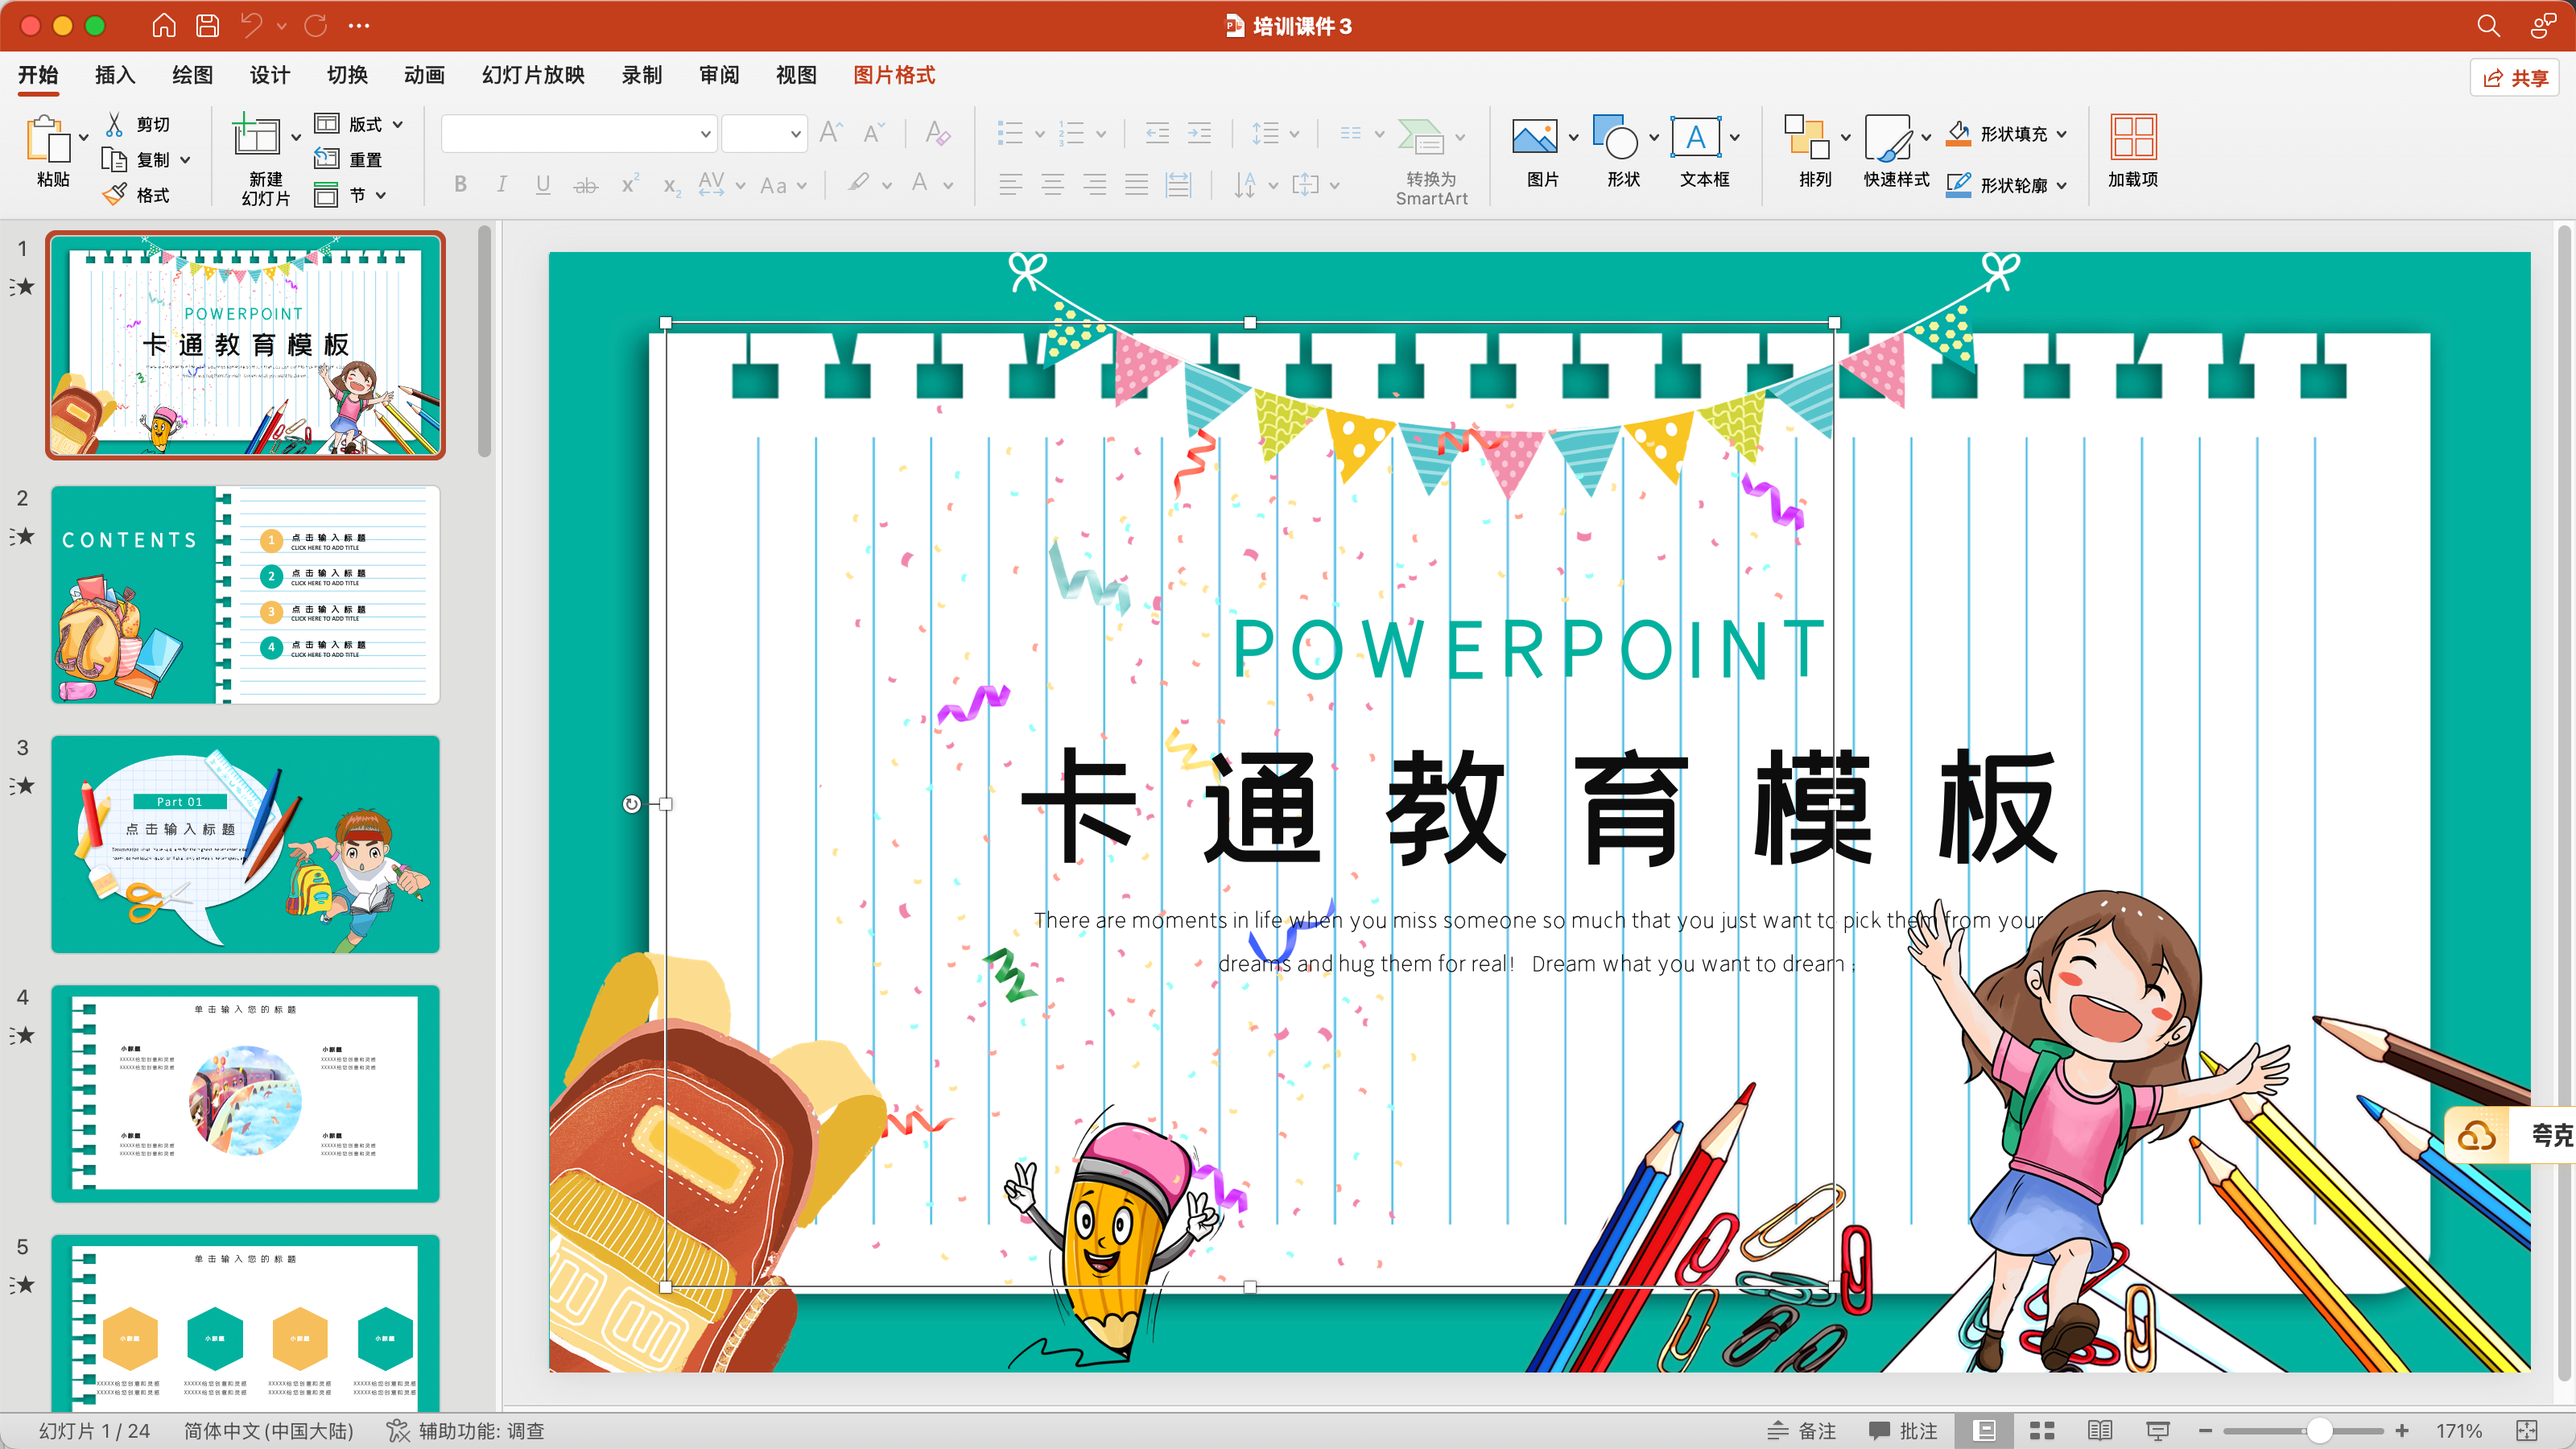This screenshot has width=2576, height=1449.
Task: Click the Save icon in title bar
Action: pos(207,26)
